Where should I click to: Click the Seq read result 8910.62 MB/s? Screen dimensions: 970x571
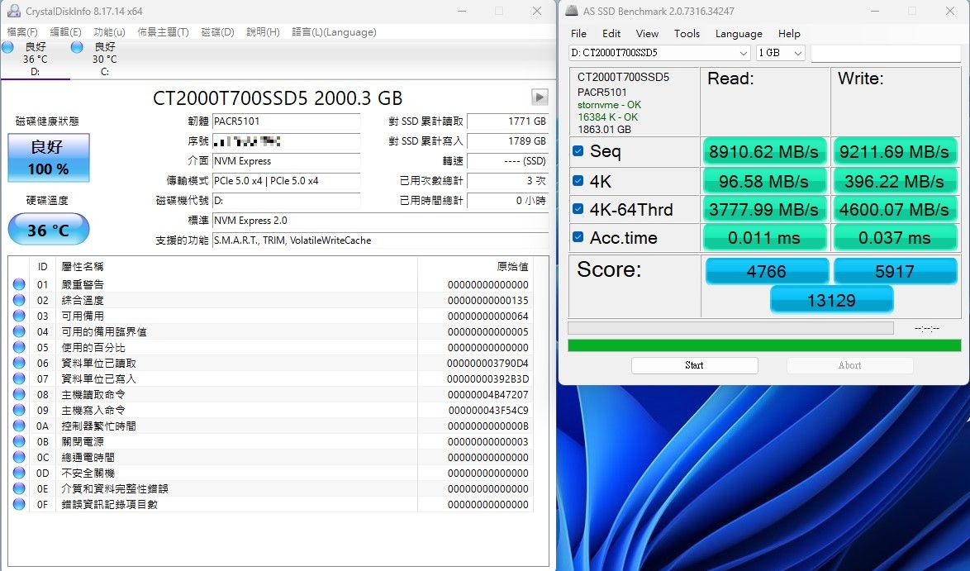pos(763,151)
